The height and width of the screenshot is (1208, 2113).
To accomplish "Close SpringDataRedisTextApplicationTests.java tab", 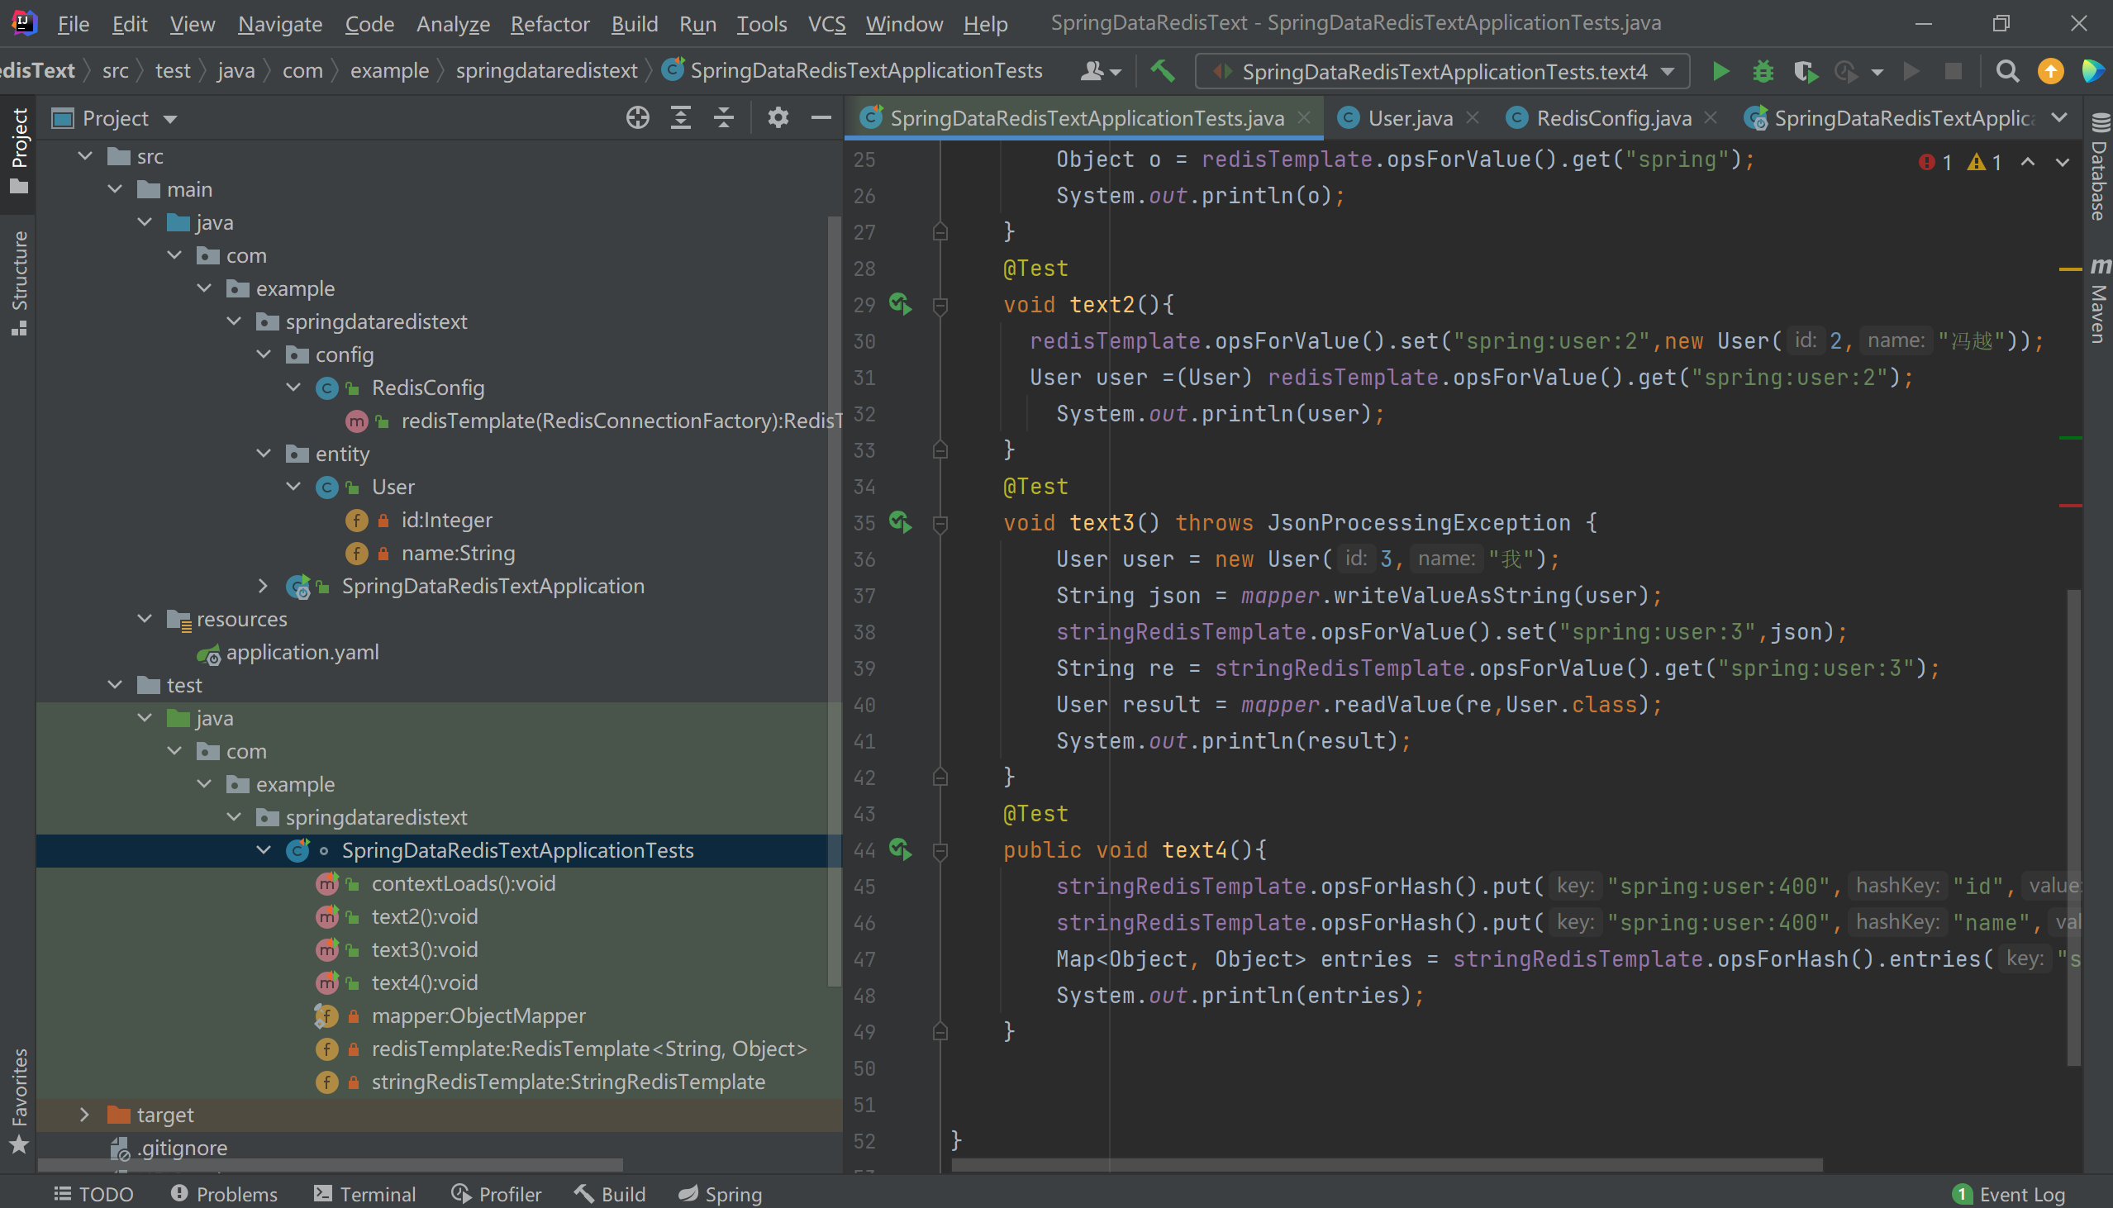I will click(x=1304, y=118).
